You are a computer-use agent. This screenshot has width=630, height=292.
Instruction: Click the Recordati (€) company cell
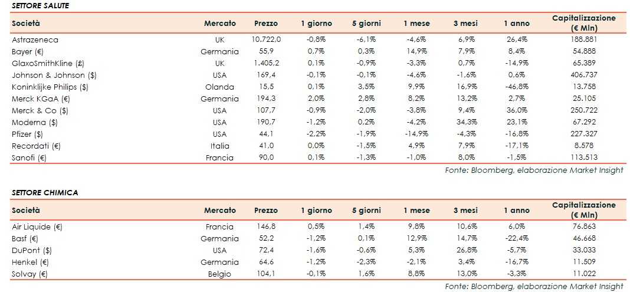[x=37, y=146]
